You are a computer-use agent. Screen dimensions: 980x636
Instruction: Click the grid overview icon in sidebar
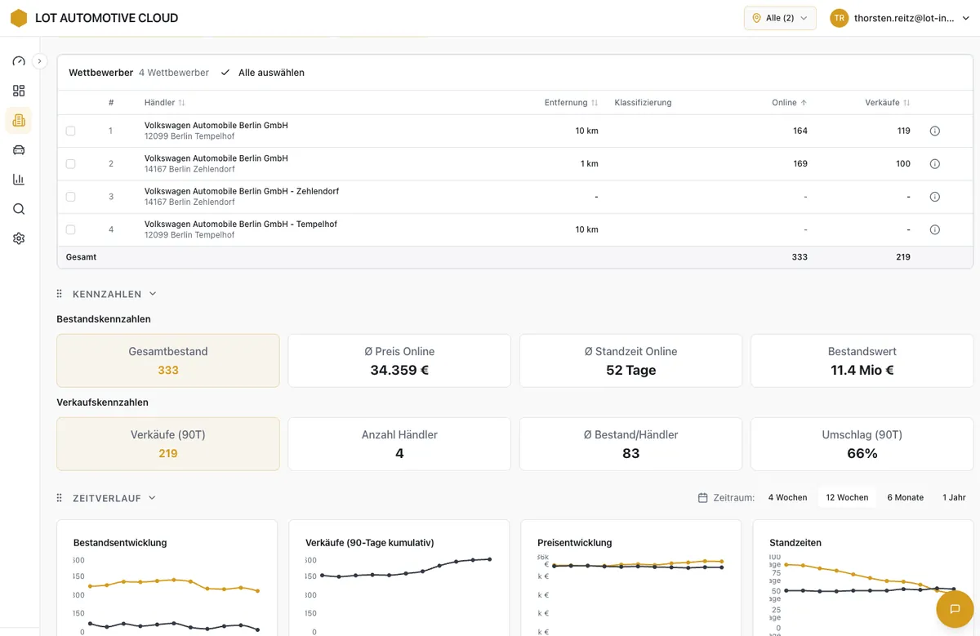point(19,91)
